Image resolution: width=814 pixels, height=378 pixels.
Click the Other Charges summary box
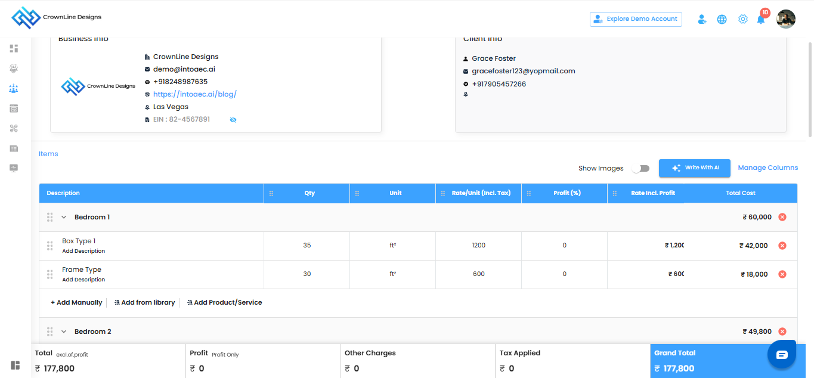click(418, 361)
